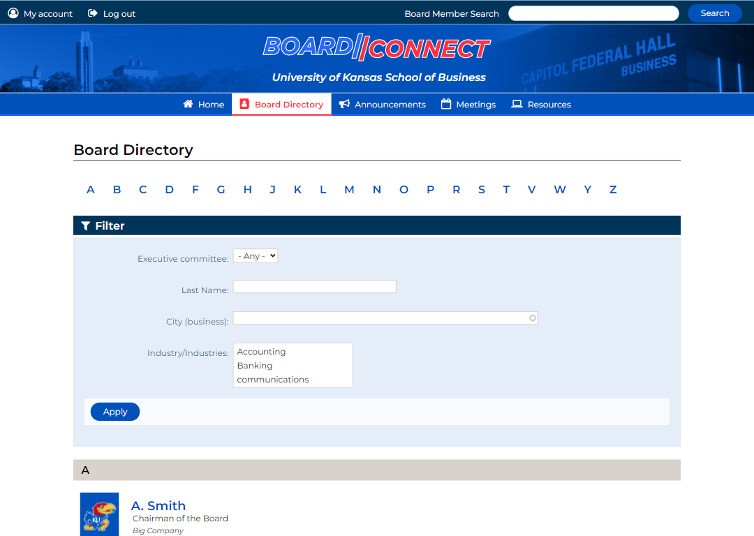This screenshot has width=754, height=536.
Task: Click the Home house icon in navigation
Action: click(x=187, y=103)
